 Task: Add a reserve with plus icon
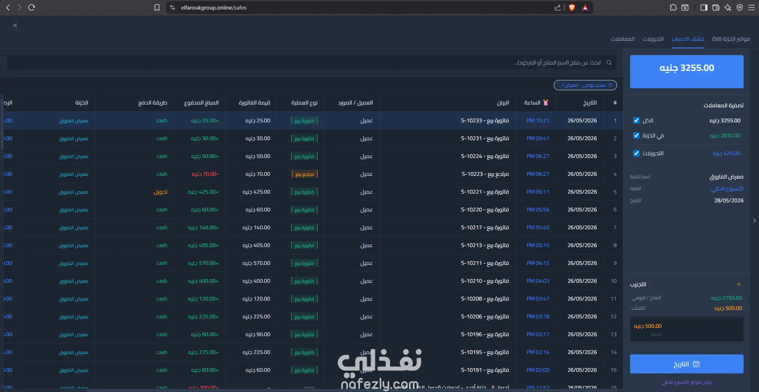tap(738, 284)
